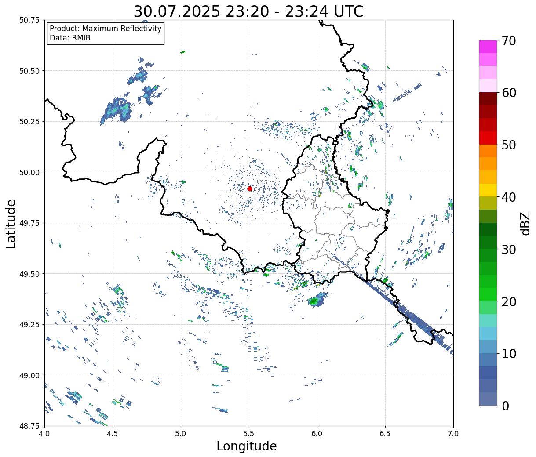Click the light blue swatch below 15 dBZ
The image size is (536, 457).
488,334
